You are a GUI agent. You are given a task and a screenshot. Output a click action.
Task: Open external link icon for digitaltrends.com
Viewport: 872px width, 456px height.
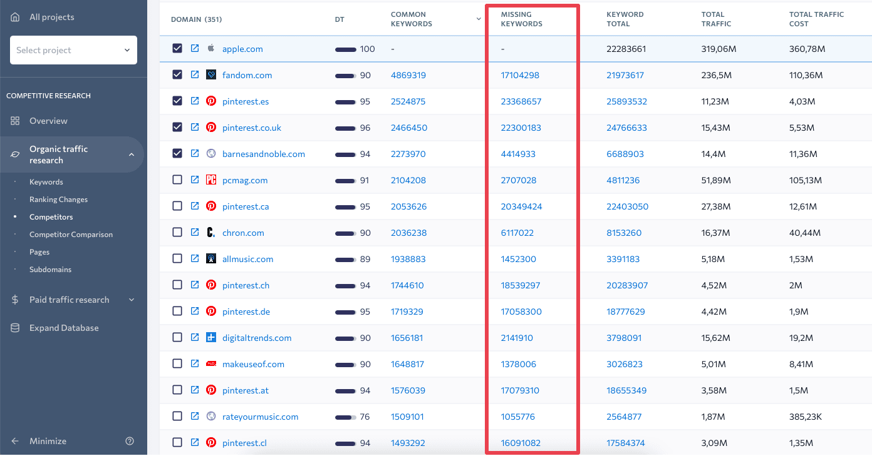tap(195, 338)
